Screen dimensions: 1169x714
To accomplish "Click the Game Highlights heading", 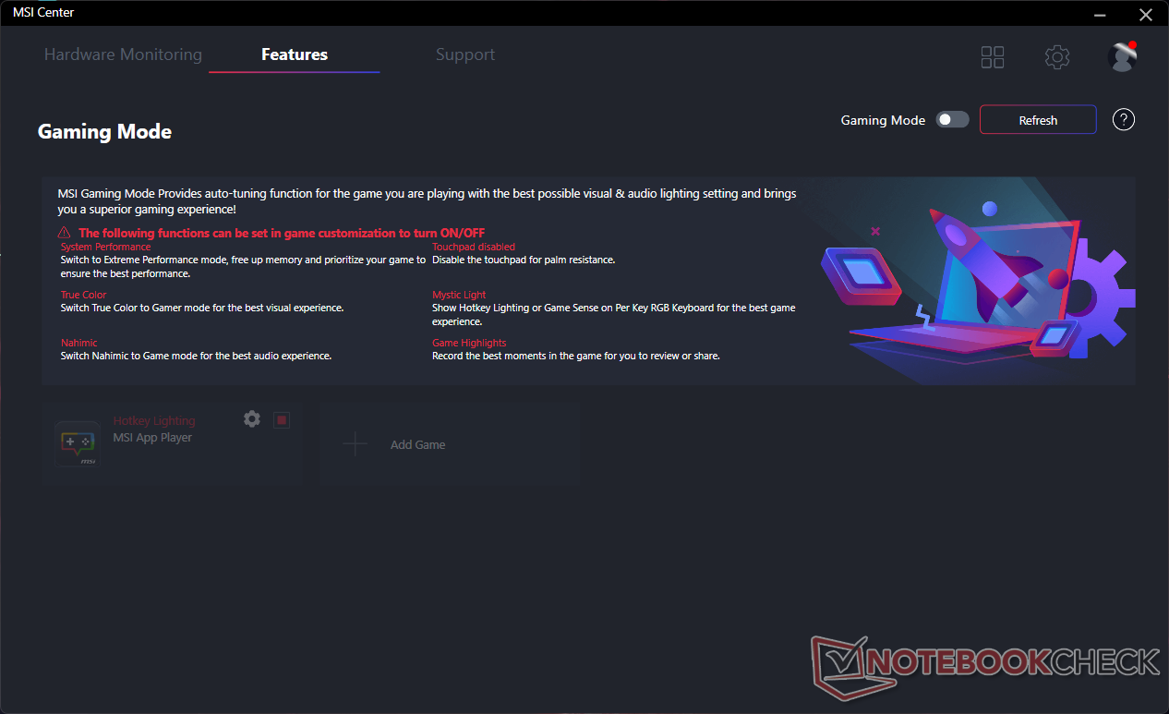I will tap(469, 343).
